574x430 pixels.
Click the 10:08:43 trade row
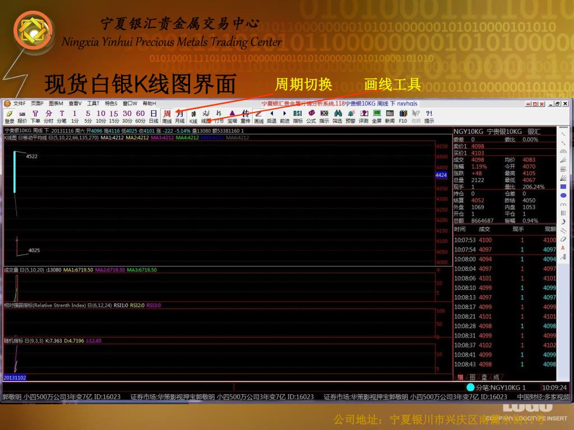(x=505, y=364)
